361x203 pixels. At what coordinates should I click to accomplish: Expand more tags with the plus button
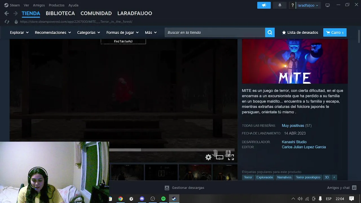334,177
